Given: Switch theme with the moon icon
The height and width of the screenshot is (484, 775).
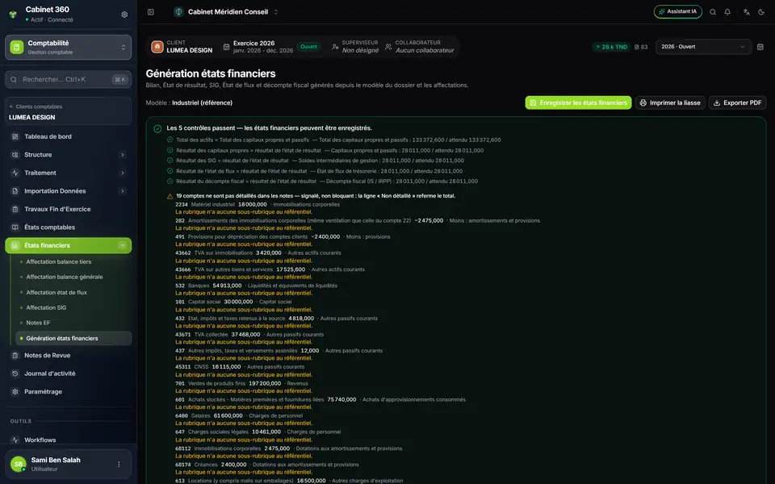Looking at the screenshot, I should [761, 12].
